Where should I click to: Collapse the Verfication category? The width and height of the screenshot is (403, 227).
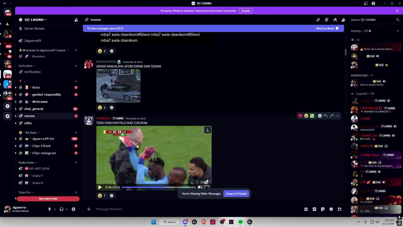[27, 66]
